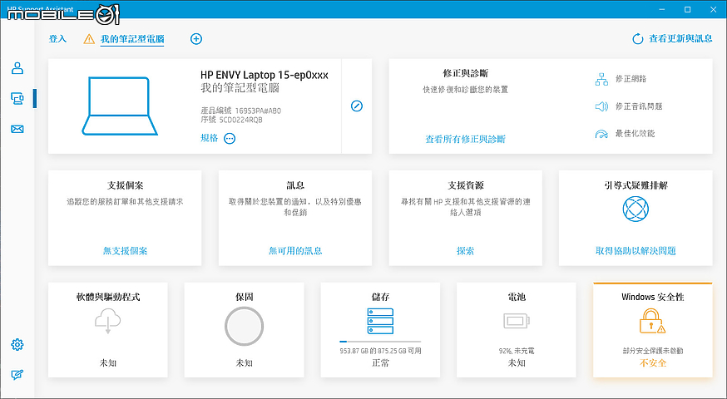Open the 規格 ellipsis icon
The width and height of the screenshot is (727, 399).
(230, 139)
